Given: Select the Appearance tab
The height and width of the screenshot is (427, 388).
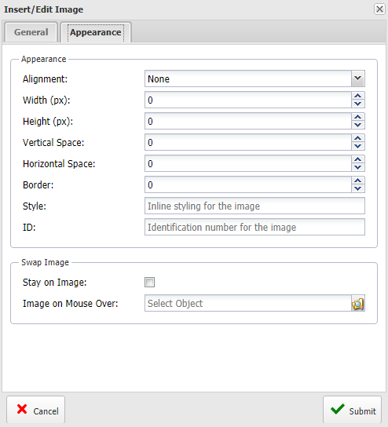Looking at the screenshot, I should pyautogui.click(x=96, y=32).
